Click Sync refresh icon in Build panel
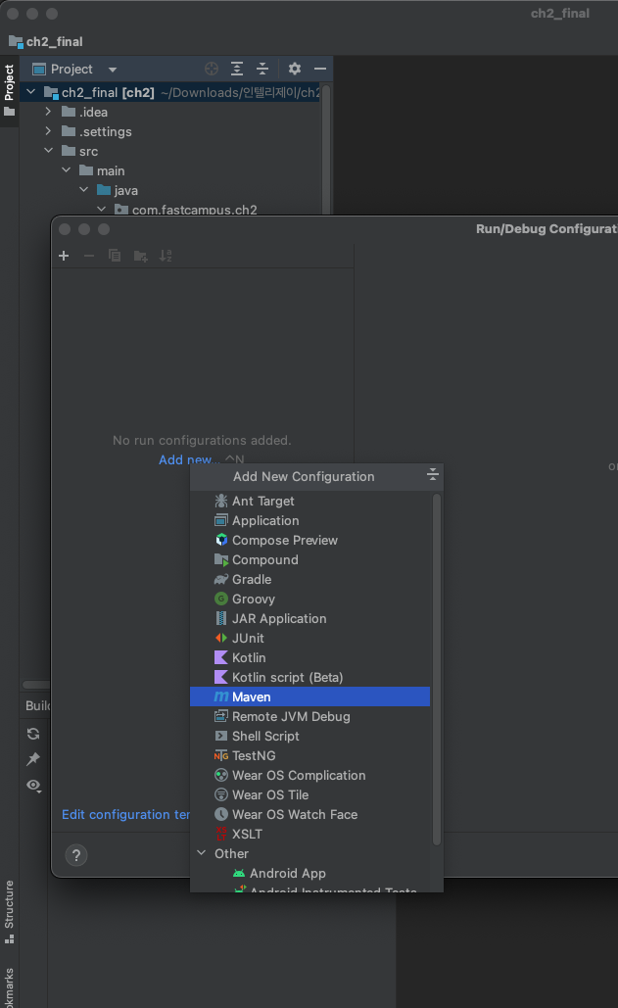Viewport: 618px width, 1008px height. pos(33,734)
